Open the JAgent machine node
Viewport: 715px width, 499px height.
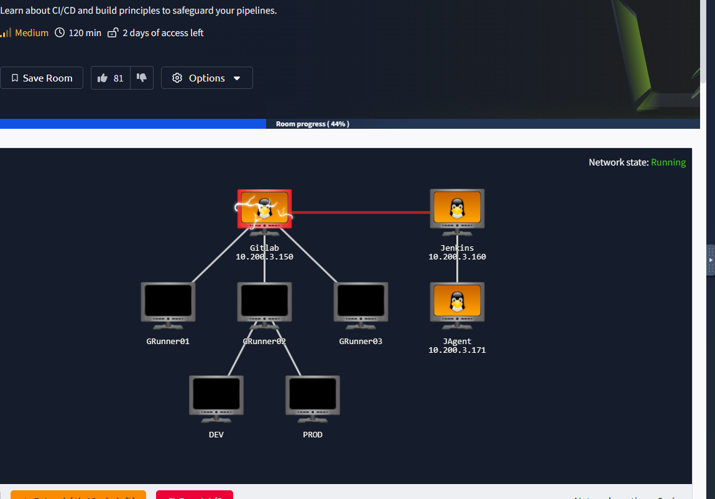tap(457, 305)
